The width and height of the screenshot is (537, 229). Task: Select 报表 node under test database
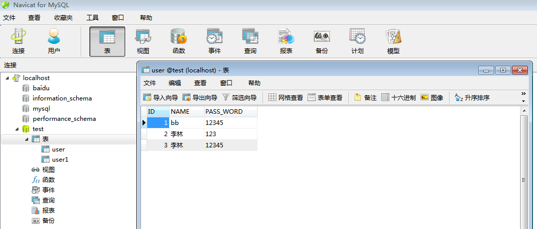tap(49, 211)
